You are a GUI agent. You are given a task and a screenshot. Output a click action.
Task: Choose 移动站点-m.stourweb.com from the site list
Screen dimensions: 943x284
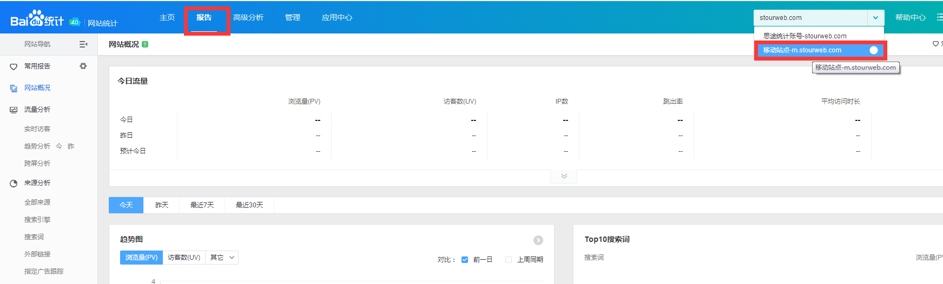click(x=802, y=50)
